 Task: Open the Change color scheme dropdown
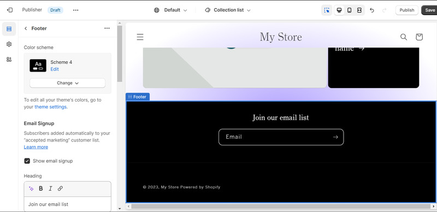pyautogui.click(x=67, y=83)
